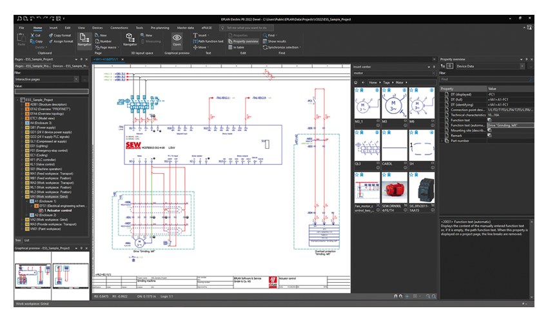Select the SIE.3RV2011-1AA15 breaker thumbnail
Image resolution: width=548 pixels, height=322 pixels.
[422, 187]
